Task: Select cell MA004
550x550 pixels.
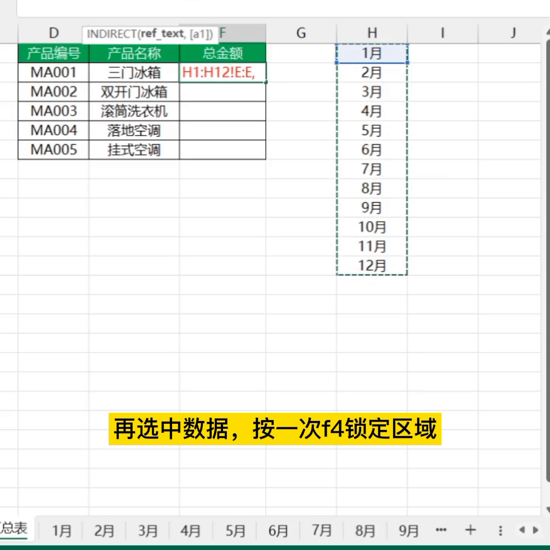Action: point(53,130)
